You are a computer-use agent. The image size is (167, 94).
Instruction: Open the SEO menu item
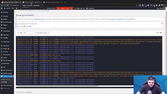(x=4, y=67)
